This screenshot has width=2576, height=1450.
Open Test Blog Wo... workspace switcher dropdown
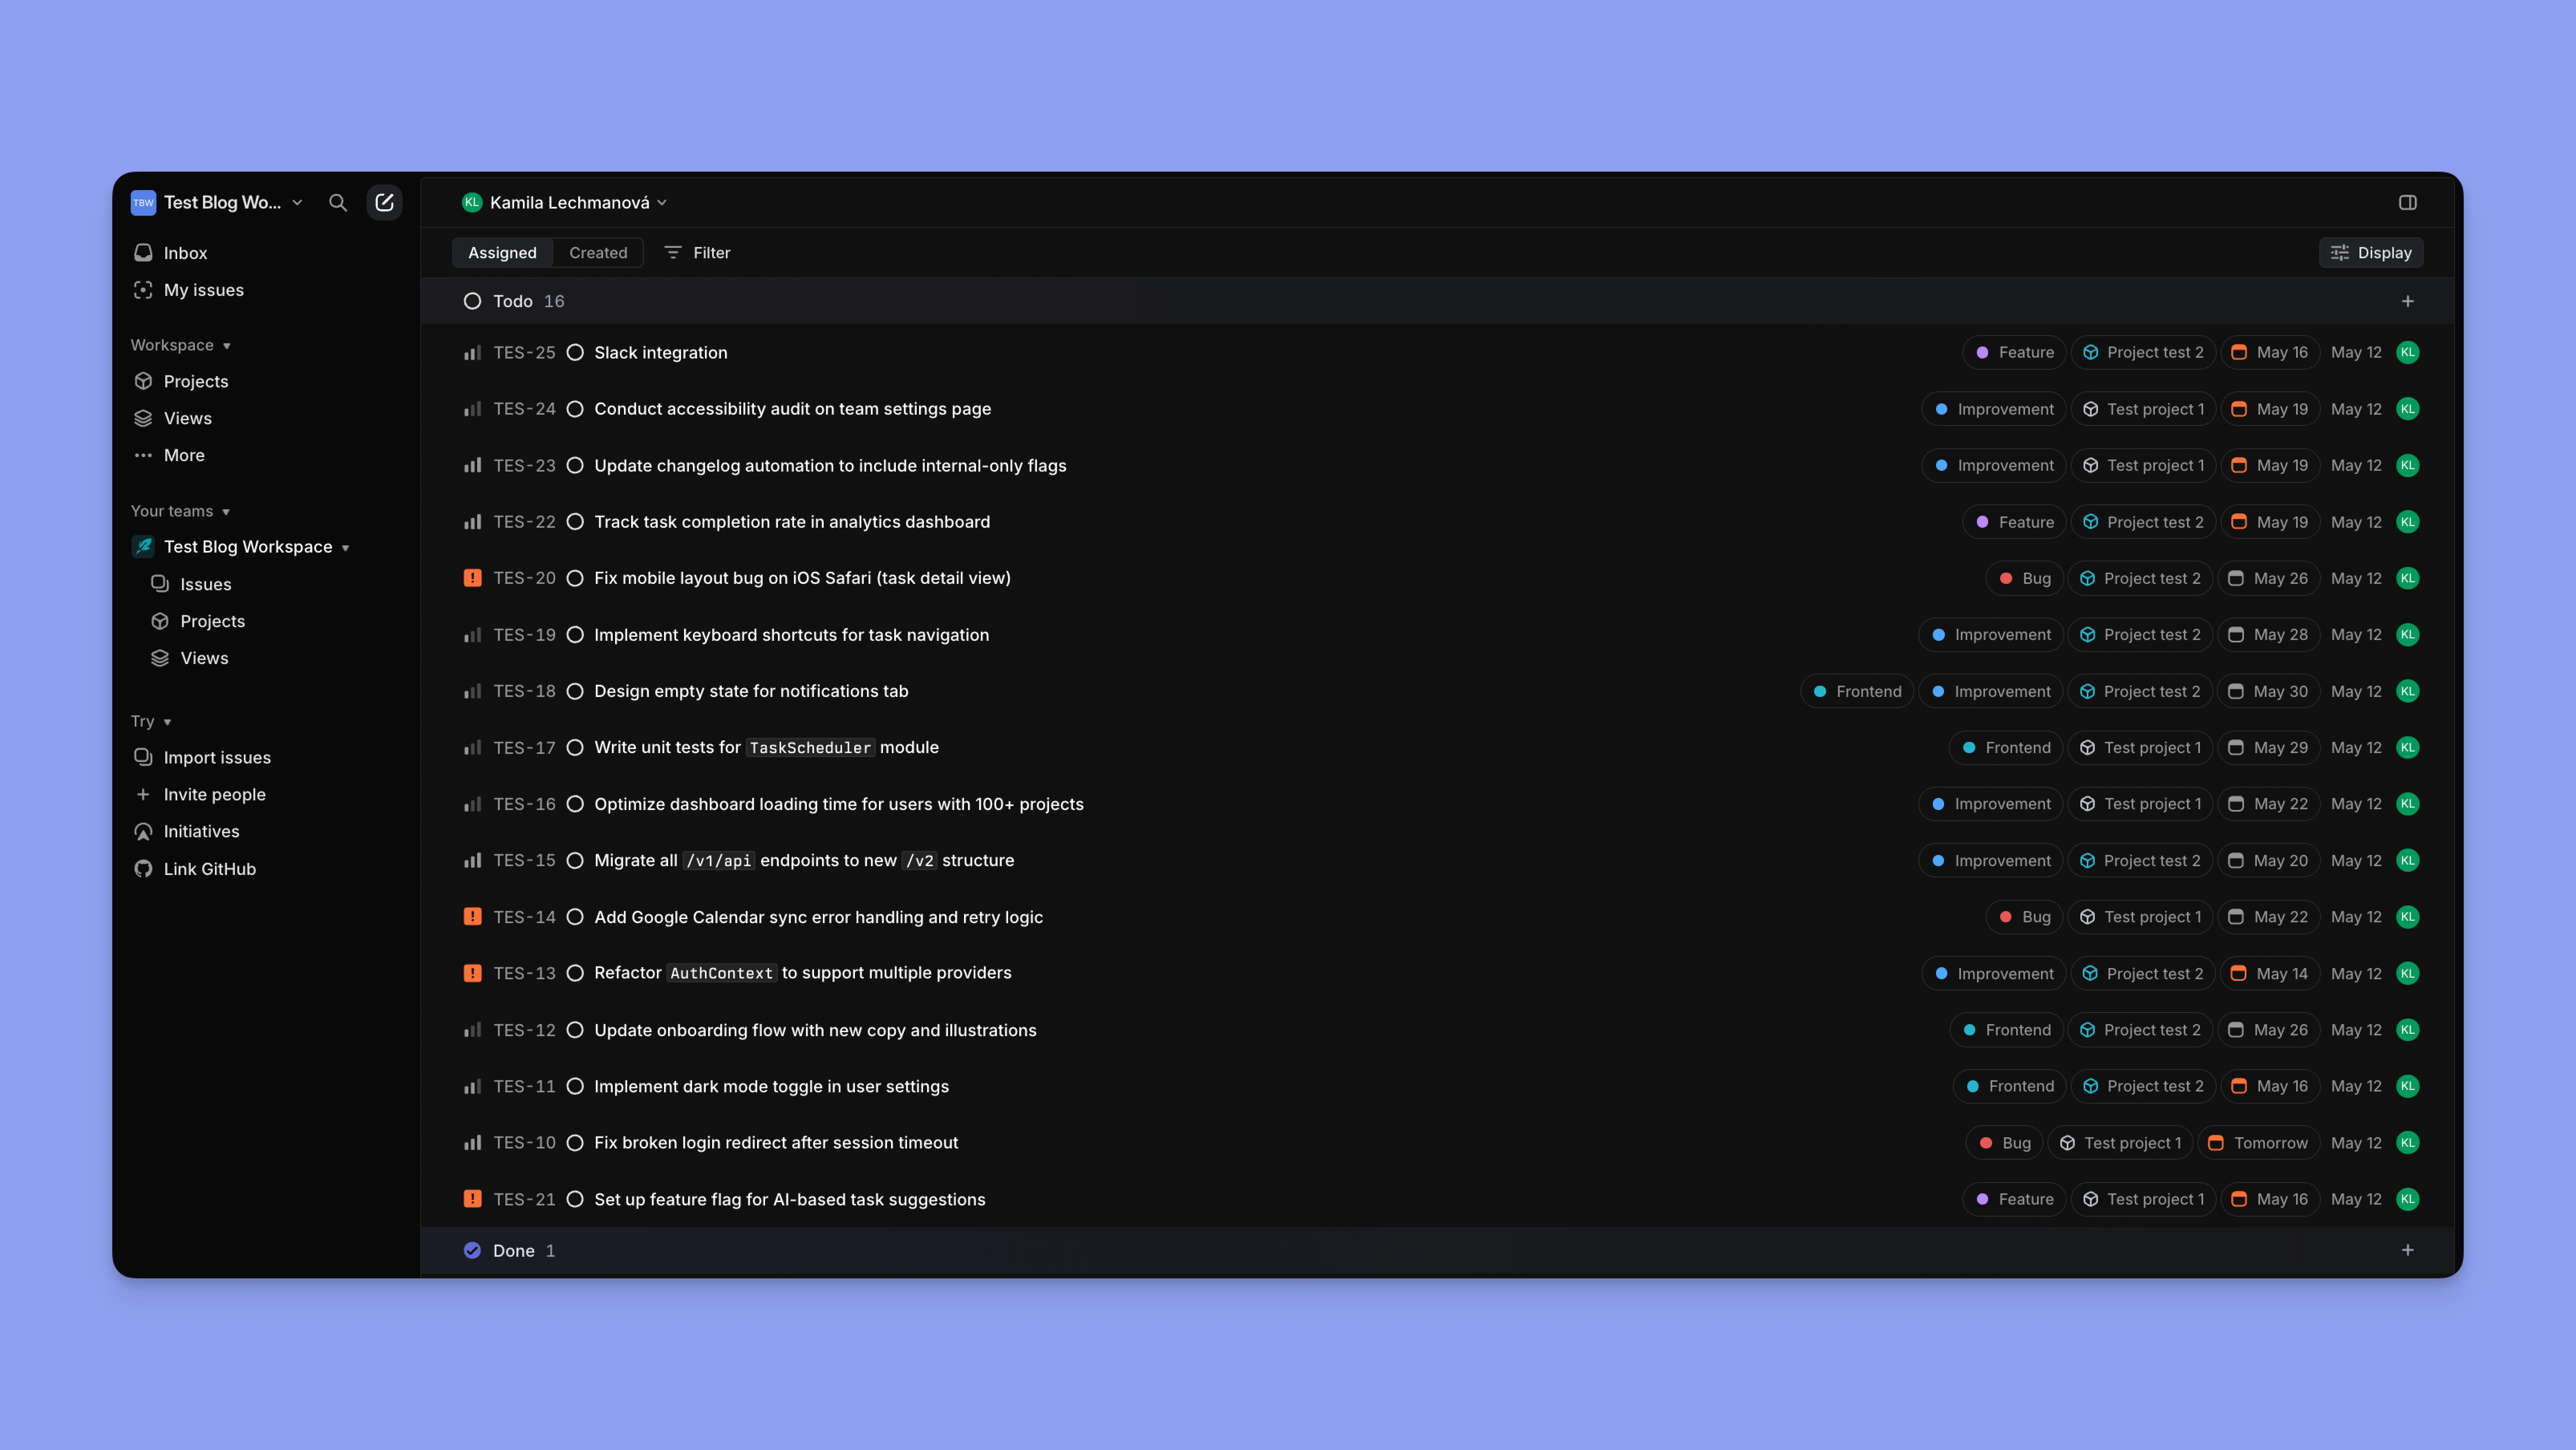click(217, 202)
